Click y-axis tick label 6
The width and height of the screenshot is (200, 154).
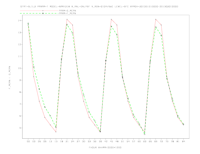click(x=20, y=116)
